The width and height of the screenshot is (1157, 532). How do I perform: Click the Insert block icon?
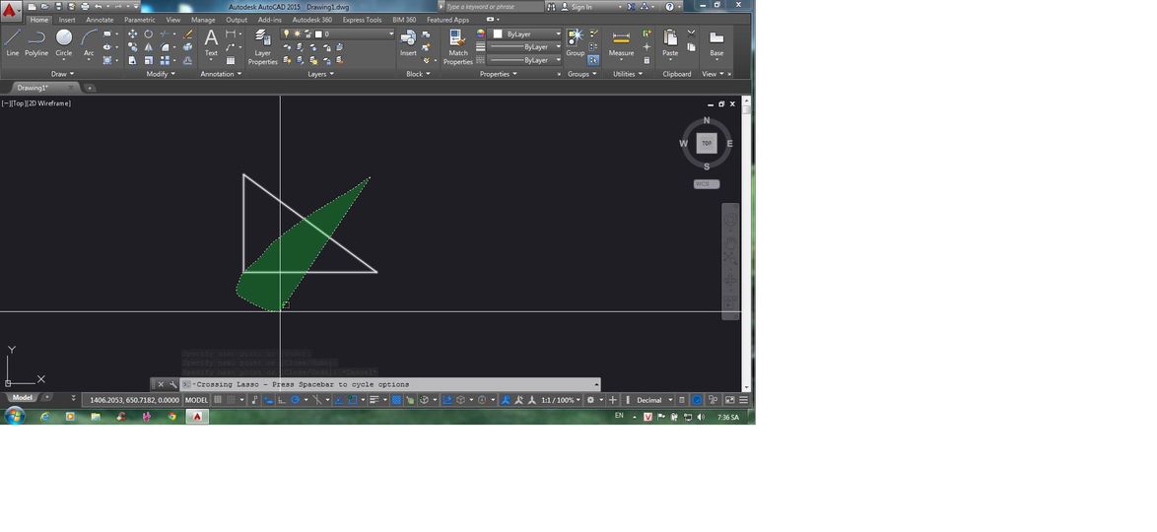click(408, 42)
